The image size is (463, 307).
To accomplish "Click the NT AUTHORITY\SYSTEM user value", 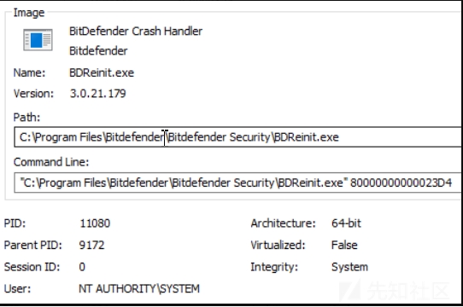I will click(139, 289).
